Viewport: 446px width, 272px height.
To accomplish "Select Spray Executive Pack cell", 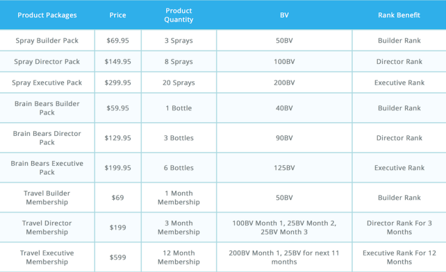I will (47, 83).
